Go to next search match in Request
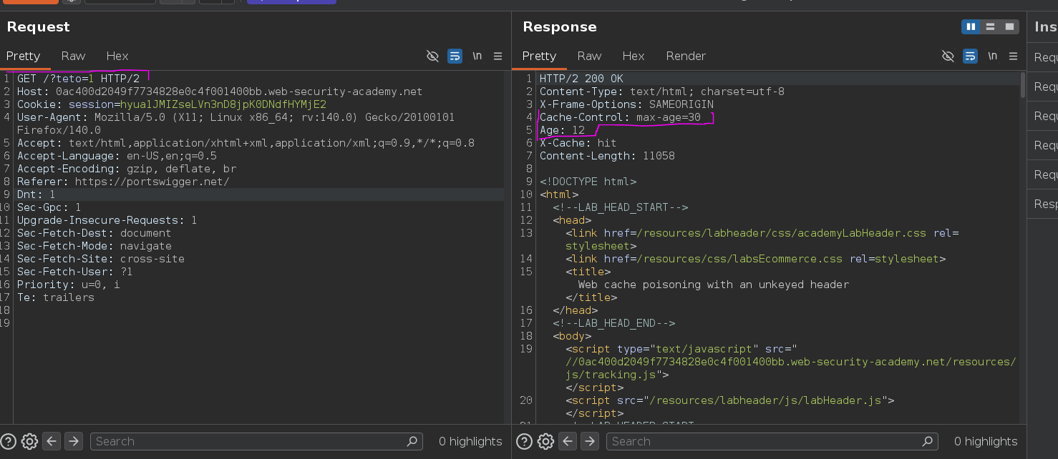This screenshot has width=1058, height=459. point(74,441)
